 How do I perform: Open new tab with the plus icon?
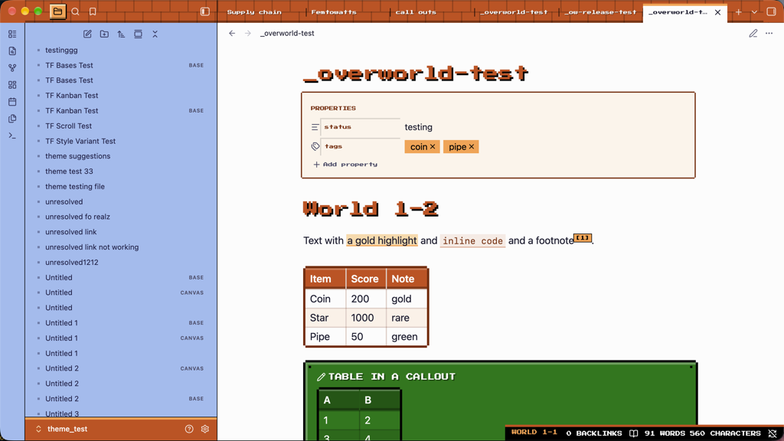coord(739,12)
